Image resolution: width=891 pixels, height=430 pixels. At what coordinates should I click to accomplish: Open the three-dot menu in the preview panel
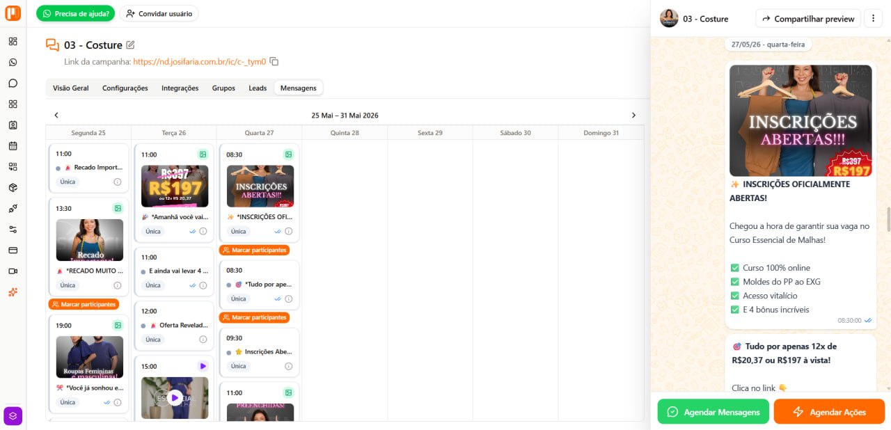(x=873, y=19)
